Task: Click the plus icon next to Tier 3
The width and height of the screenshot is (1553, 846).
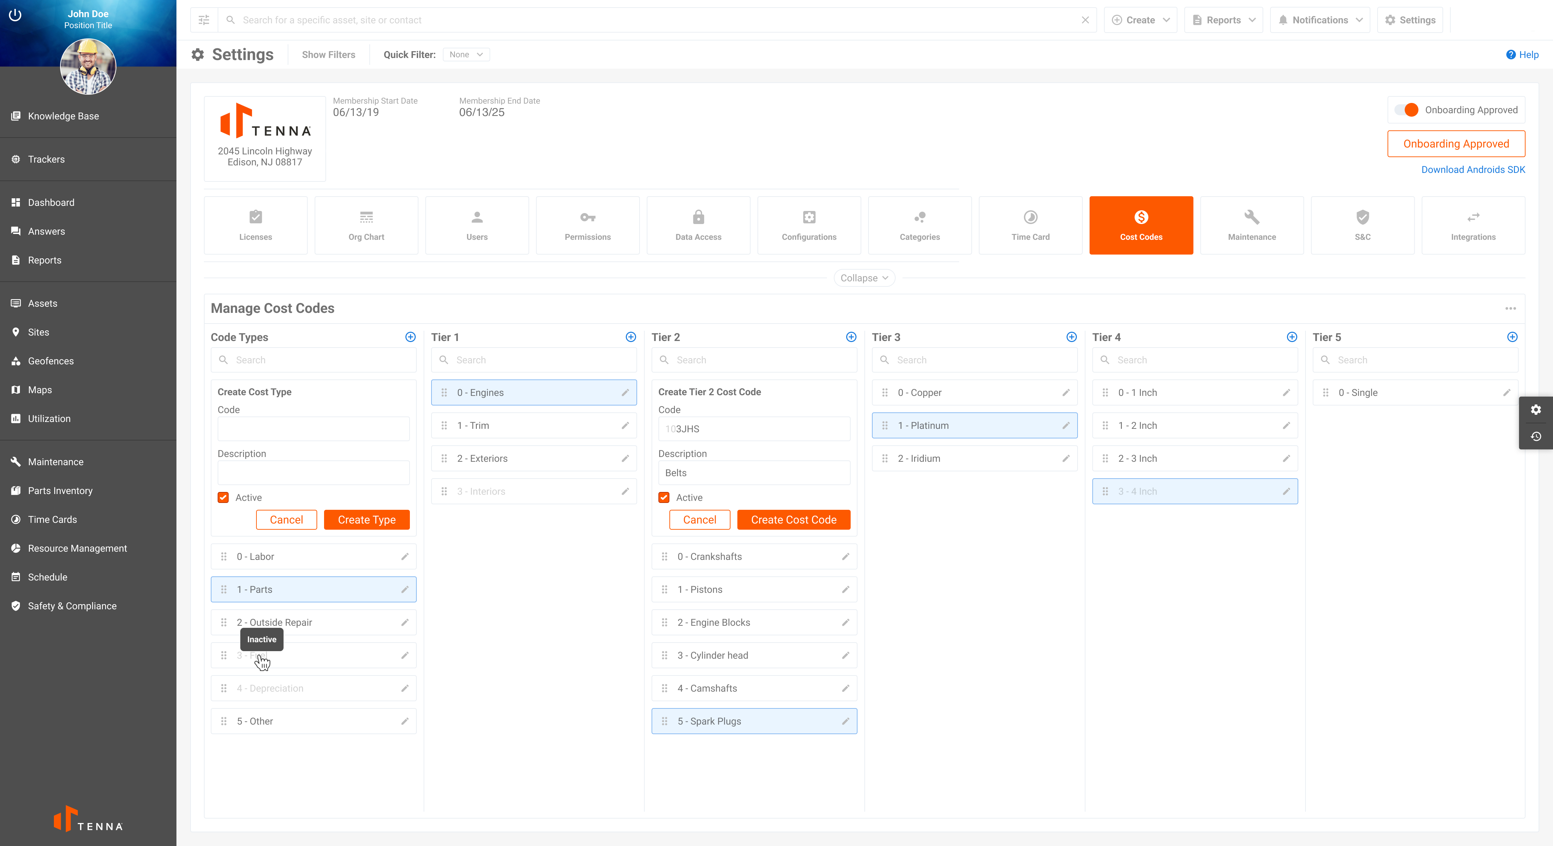Action: coord(1071,337)
